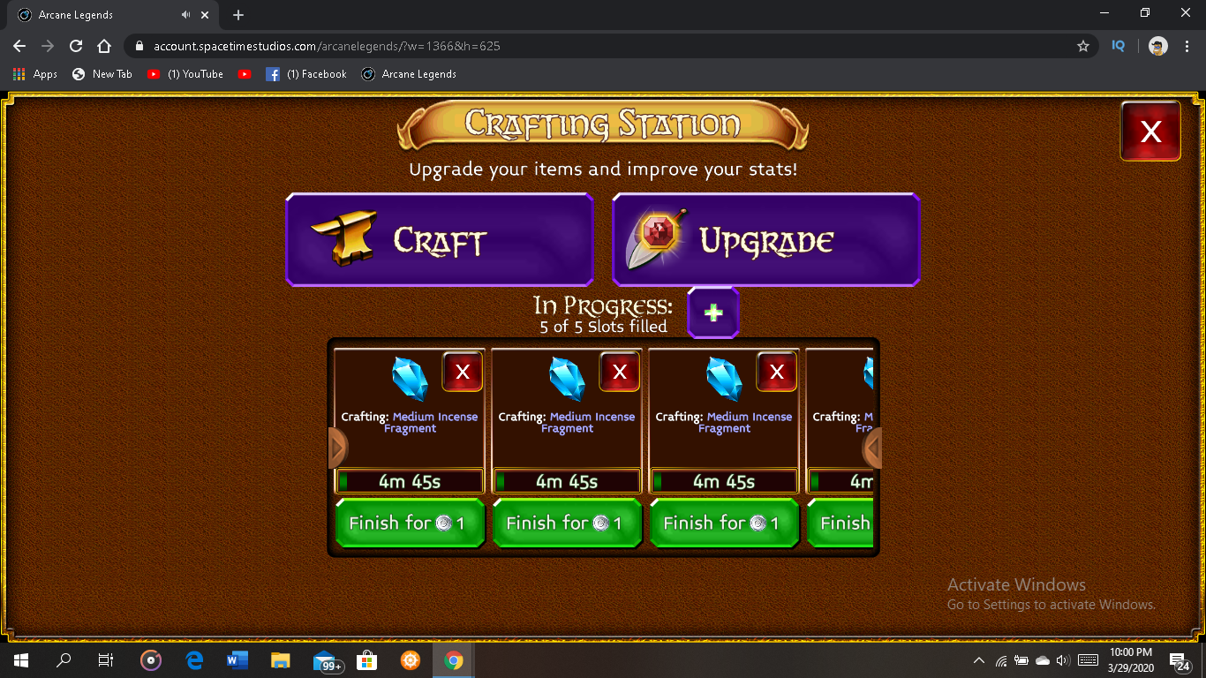Open the Arcane Legends bookmark
The image size is (1206, 678).
409,74
